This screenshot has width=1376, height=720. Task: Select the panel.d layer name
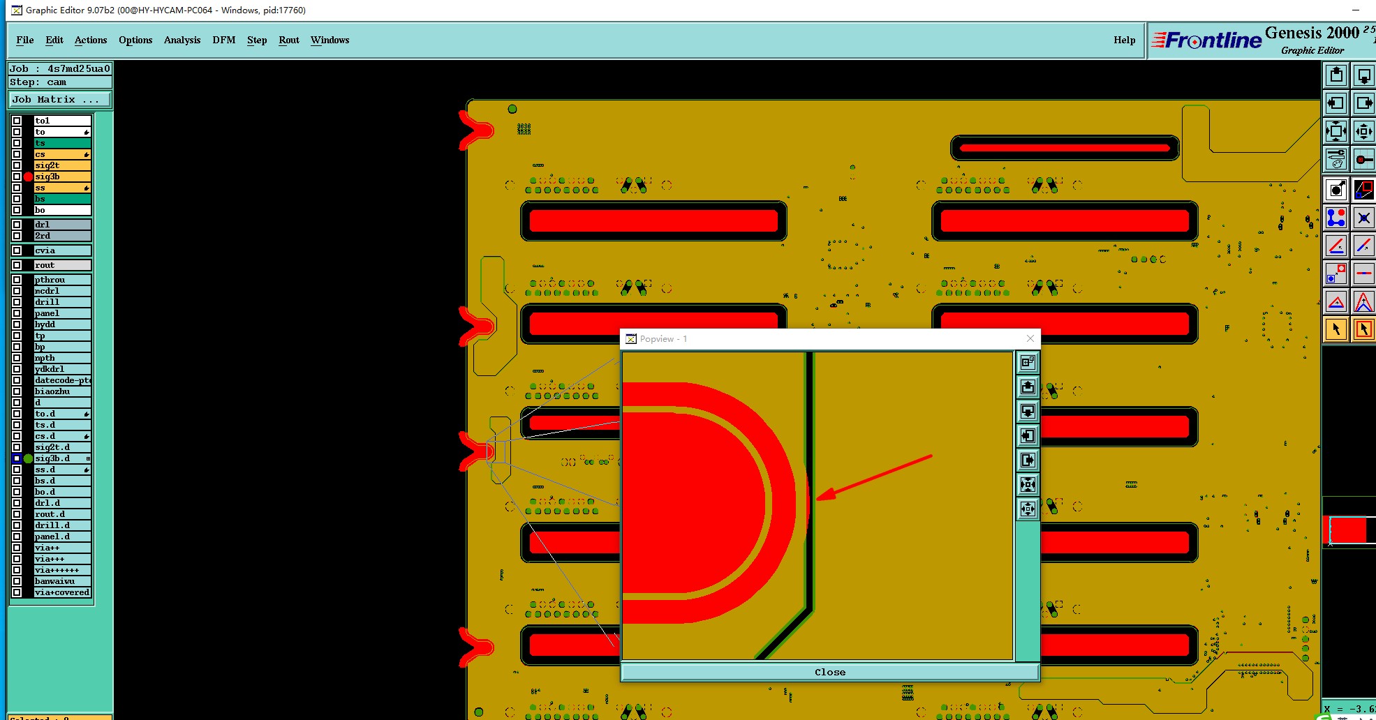click(x=62, y=537)
